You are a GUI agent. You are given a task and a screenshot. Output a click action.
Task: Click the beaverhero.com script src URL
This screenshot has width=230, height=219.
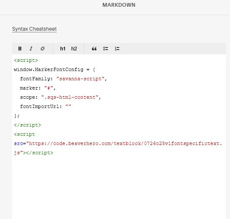click(124, 143)
